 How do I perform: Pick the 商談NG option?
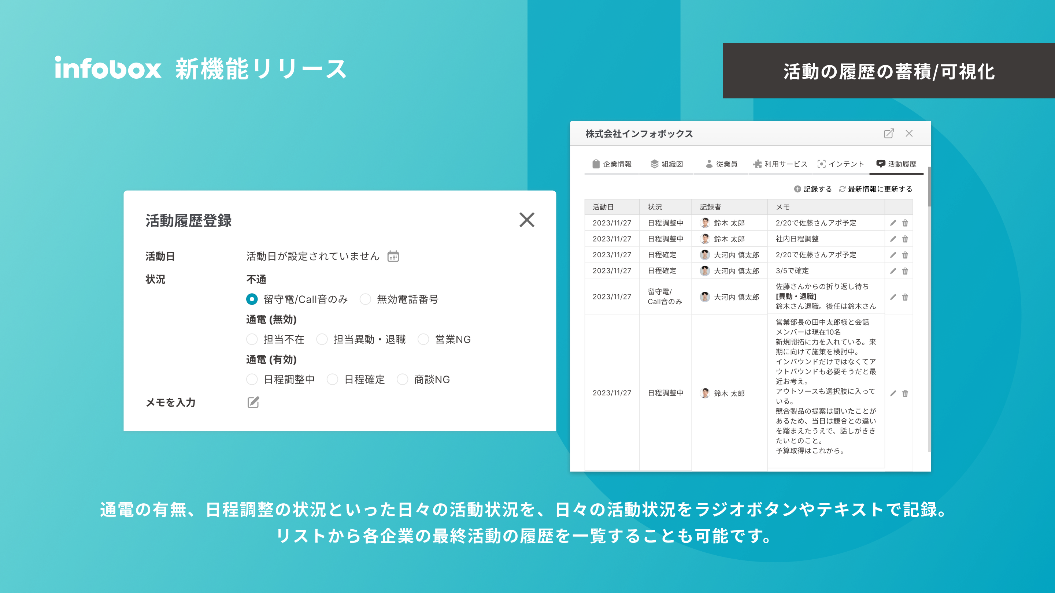pos(403,379)
